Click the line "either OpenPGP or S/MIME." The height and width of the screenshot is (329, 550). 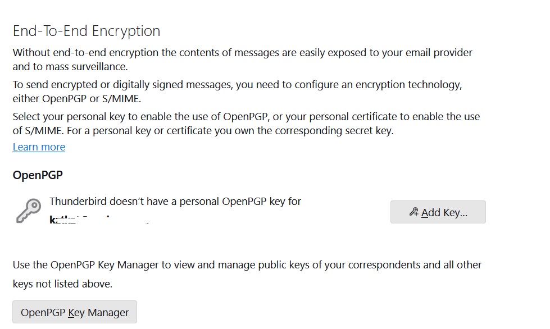point(77,99)
